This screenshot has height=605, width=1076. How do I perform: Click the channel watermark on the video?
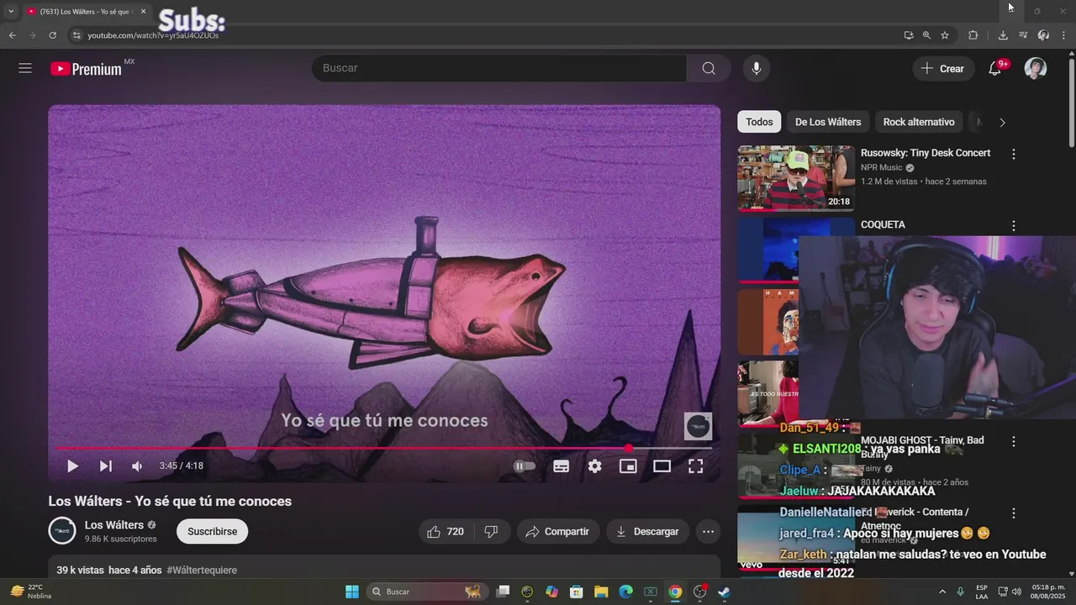point(698,426)
